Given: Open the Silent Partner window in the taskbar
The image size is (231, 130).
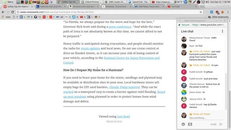Looking at the screenshot, I should [x=92, y=2].
